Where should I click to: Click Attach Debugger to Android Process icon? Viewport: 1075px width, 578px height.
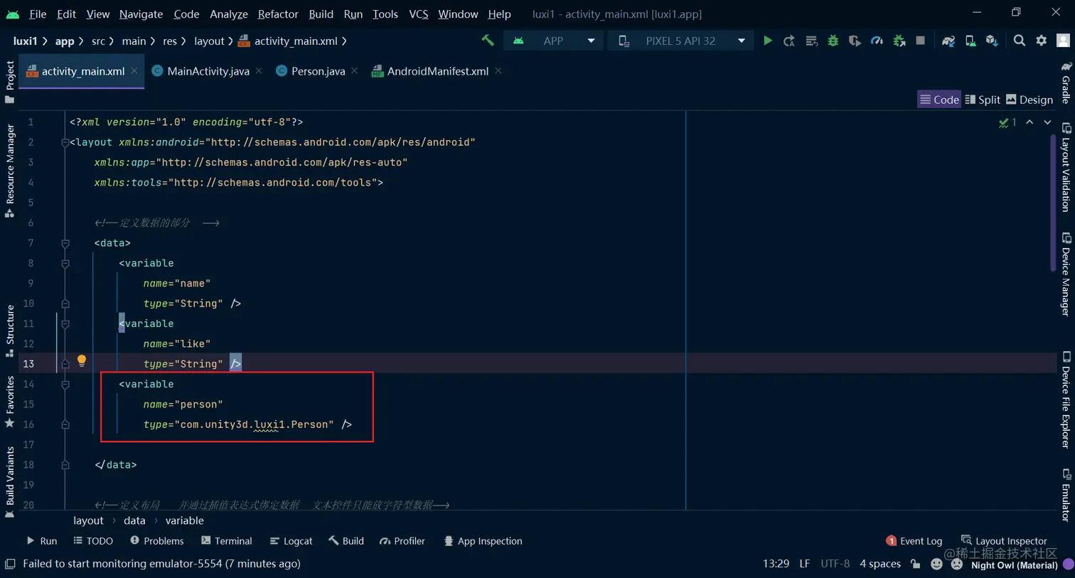point(899,41)
